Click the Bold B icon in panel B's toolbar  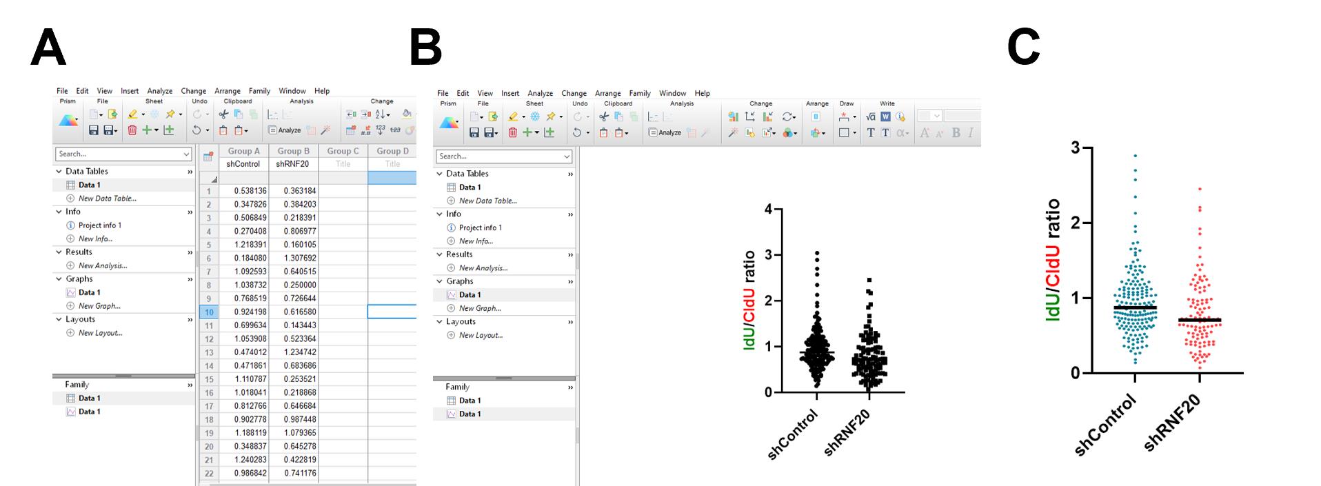click(956, 132)
